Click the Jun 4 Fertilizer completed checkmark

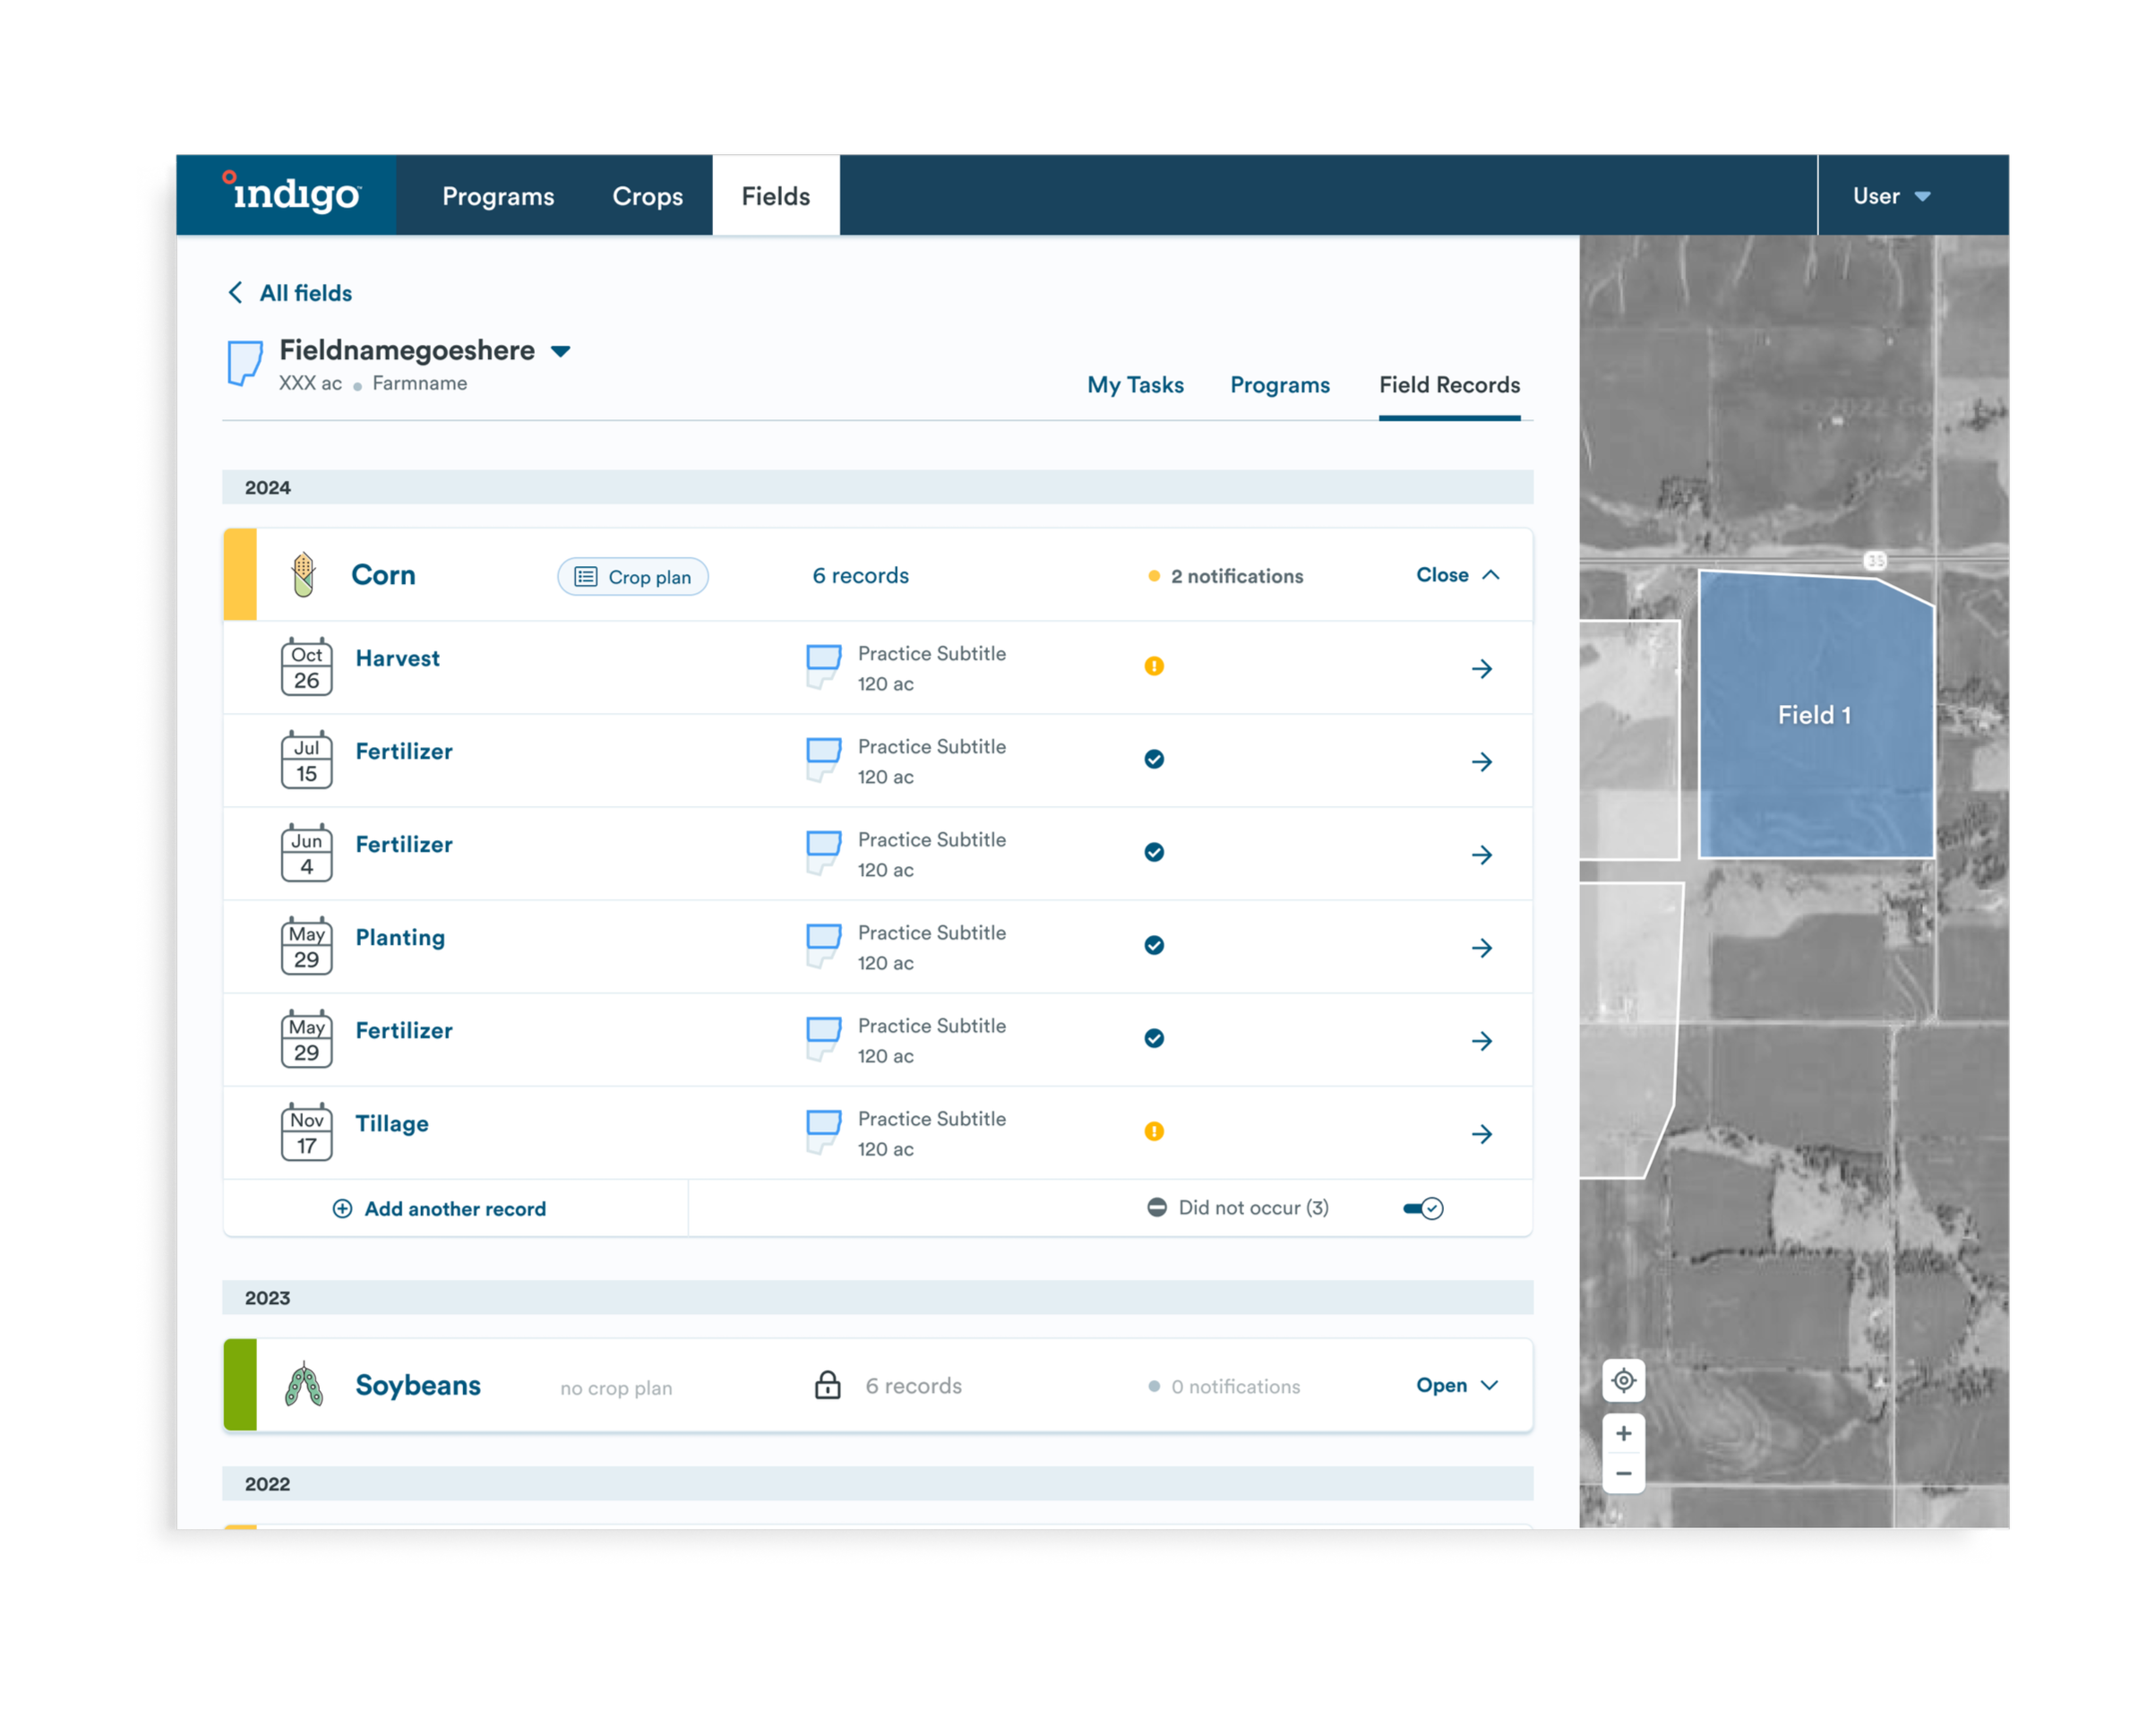point(1154,852)
